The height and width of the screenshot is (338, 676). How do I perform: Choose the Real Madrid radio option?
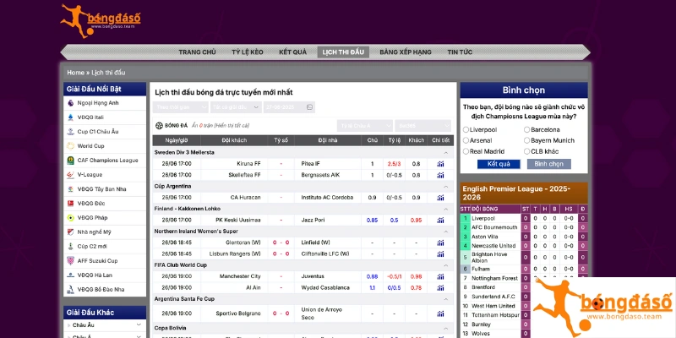[x=466, y=151]
